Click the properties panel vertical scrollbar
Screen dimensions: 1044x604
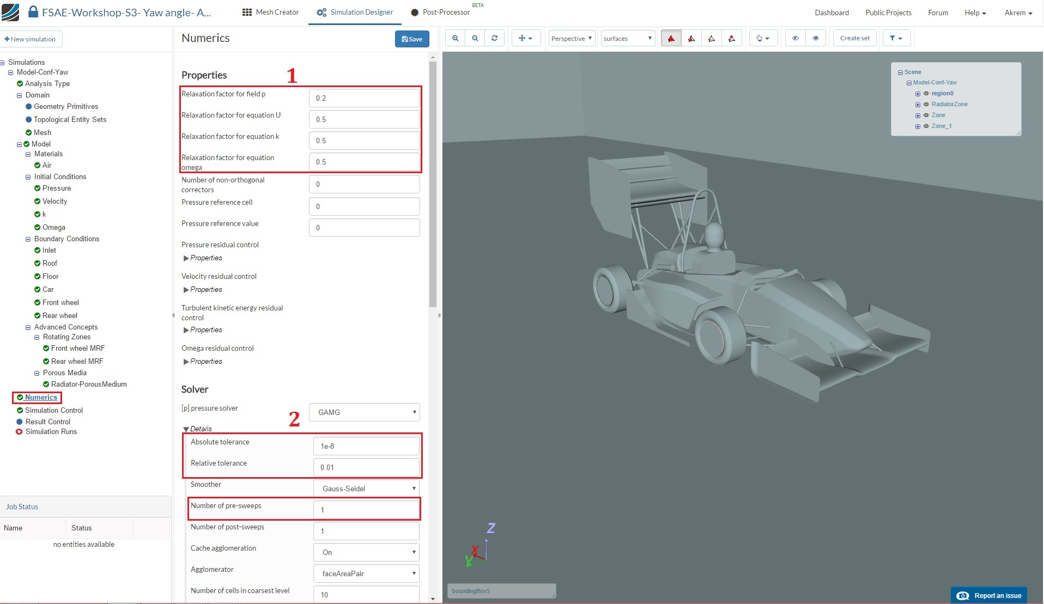(433, 185)
